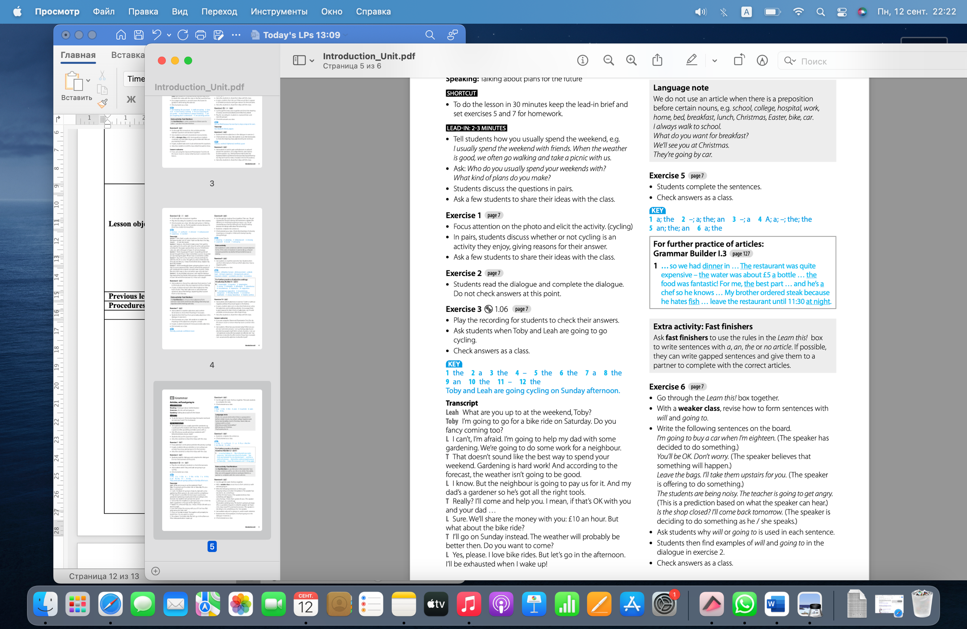Expand the highlight color dropdown arrow
967x629 pixels.
point(715,61)
